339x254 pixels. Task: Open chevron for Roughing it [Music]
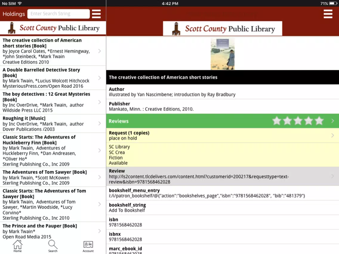coord(99,123)
